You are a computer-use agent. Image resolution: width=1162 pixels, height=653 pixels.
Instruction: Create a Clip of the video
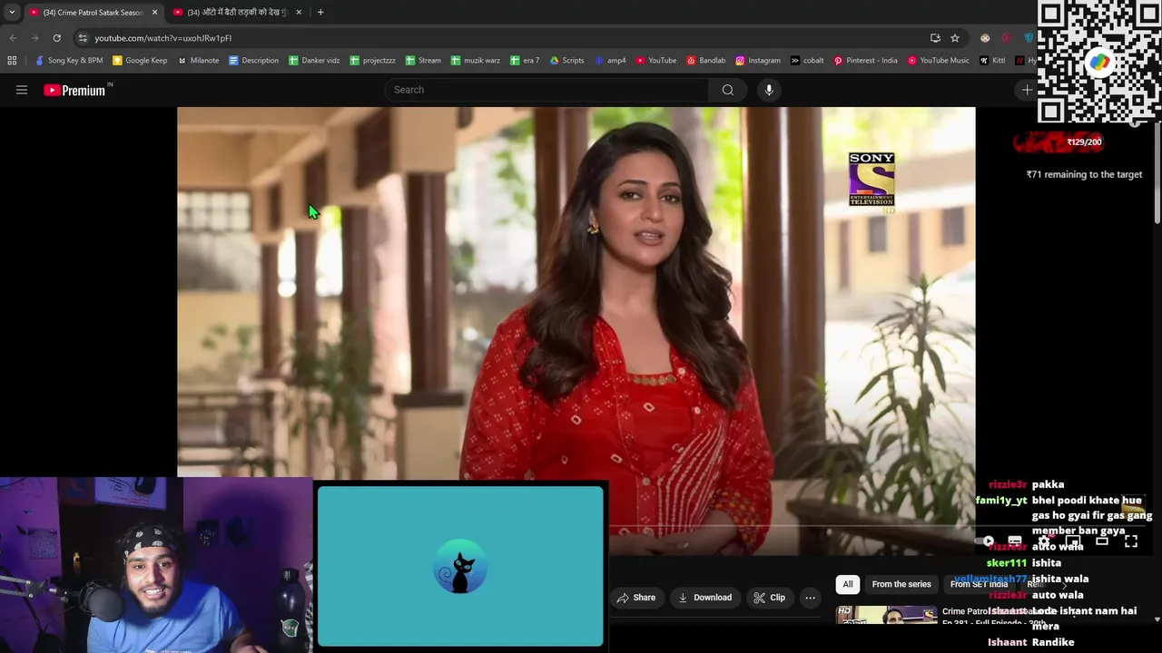[x=769, y=598]
